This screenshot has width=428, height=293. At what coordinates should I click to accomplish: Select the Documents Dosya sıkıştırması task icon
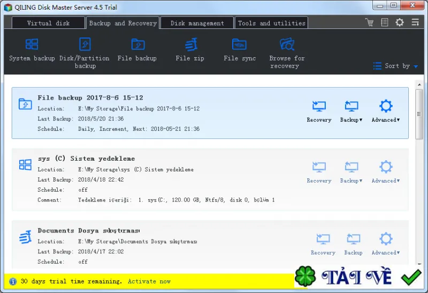click(25, 237)
